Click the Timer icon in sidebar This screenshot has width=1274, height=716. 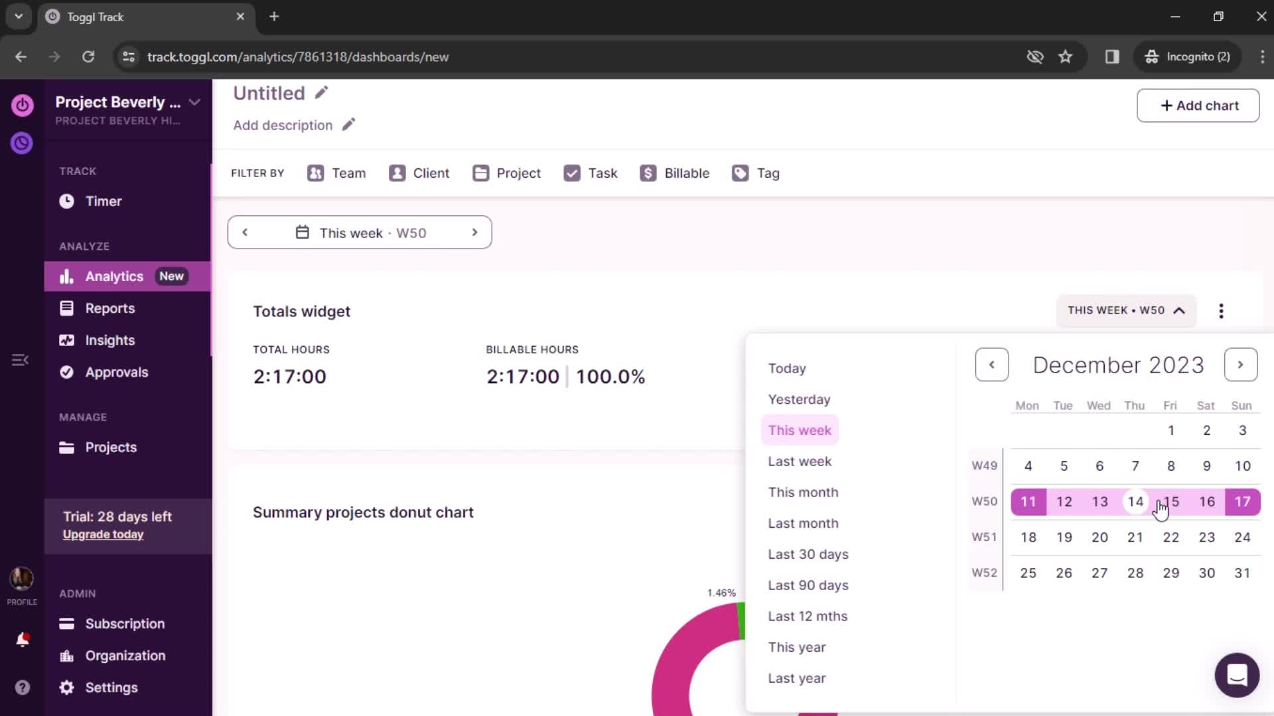(x=66, y=201)
